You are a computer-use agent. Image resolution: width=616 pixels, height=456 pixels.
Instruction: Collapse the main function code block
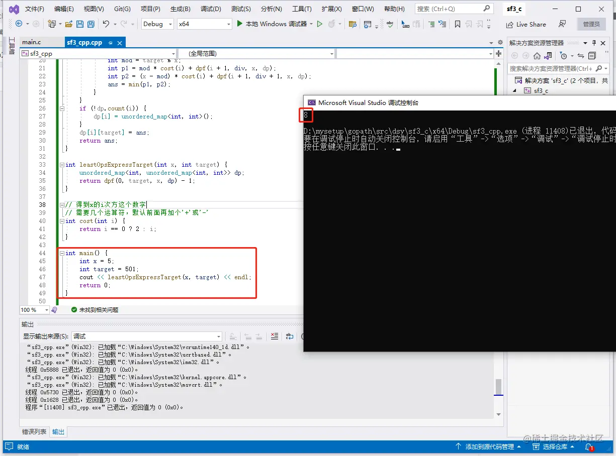coord(62,253)
